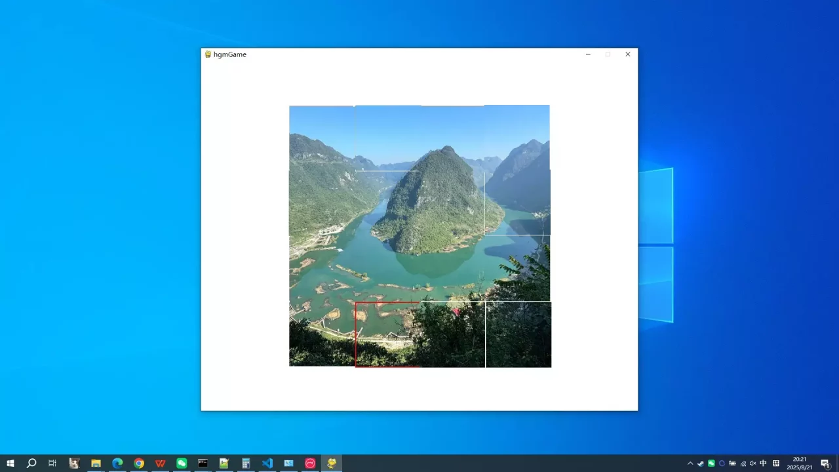Check Wi-Fi status in the system tray
This screenshot has height=472, width=839.
[x=743, y=463]
